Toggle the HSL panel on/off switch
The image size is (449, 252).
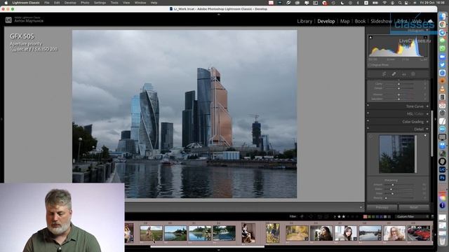pyautogui.click(x=368, y=113)
